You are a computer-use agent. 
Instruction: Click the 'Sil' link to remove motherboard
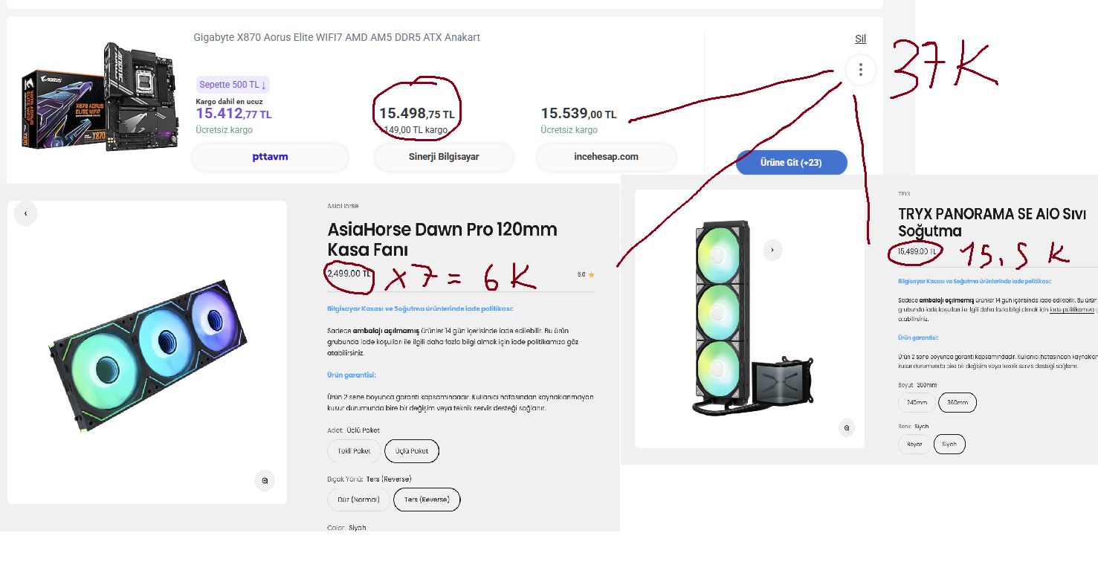(860, 39)
